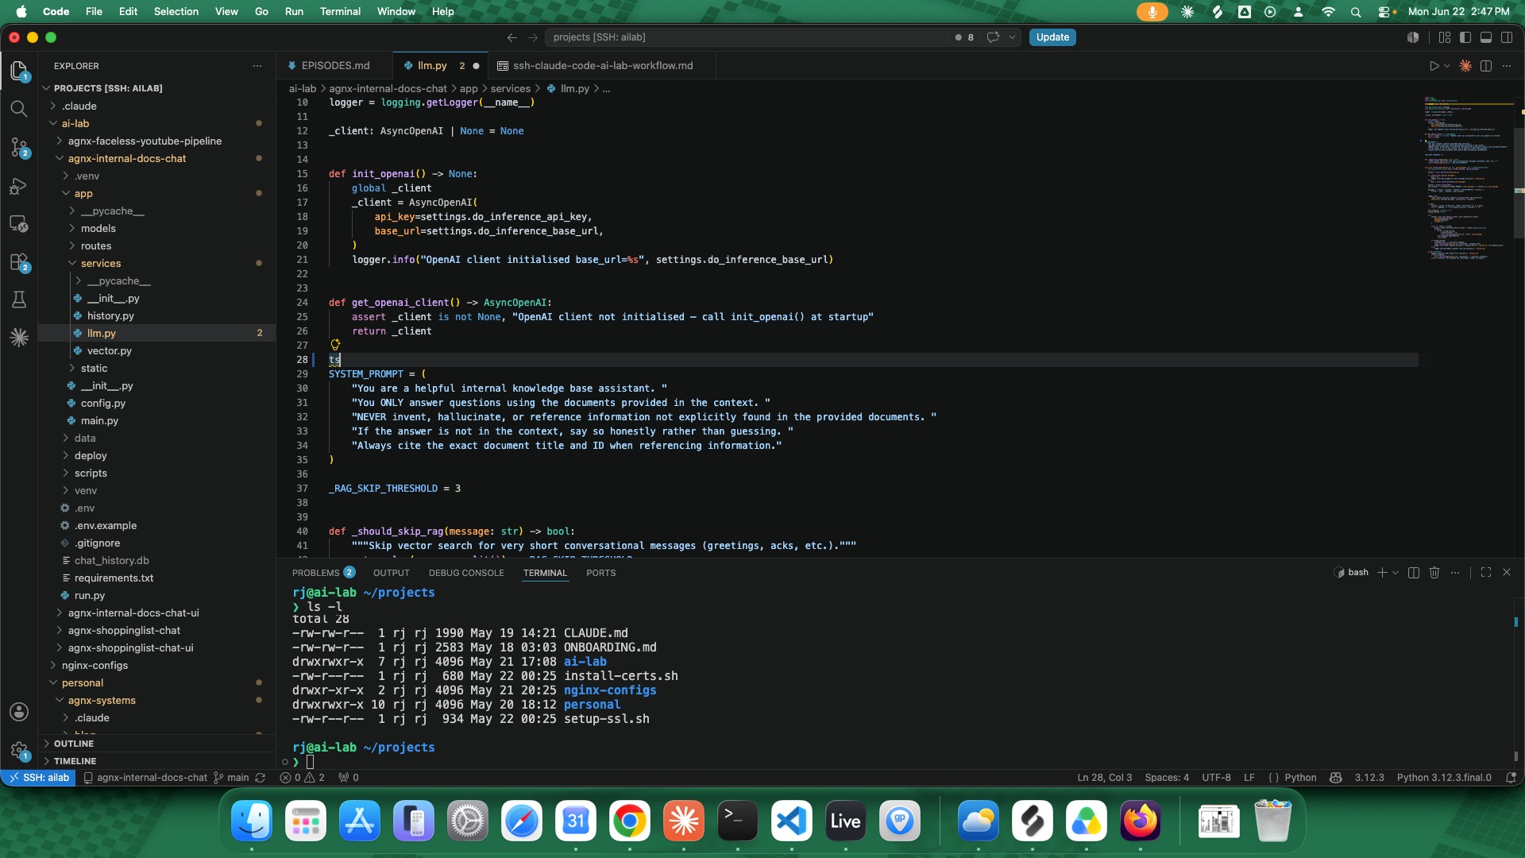Open the Selection menu in menu bar
The image size is (1525, 858).
[176, 12]
